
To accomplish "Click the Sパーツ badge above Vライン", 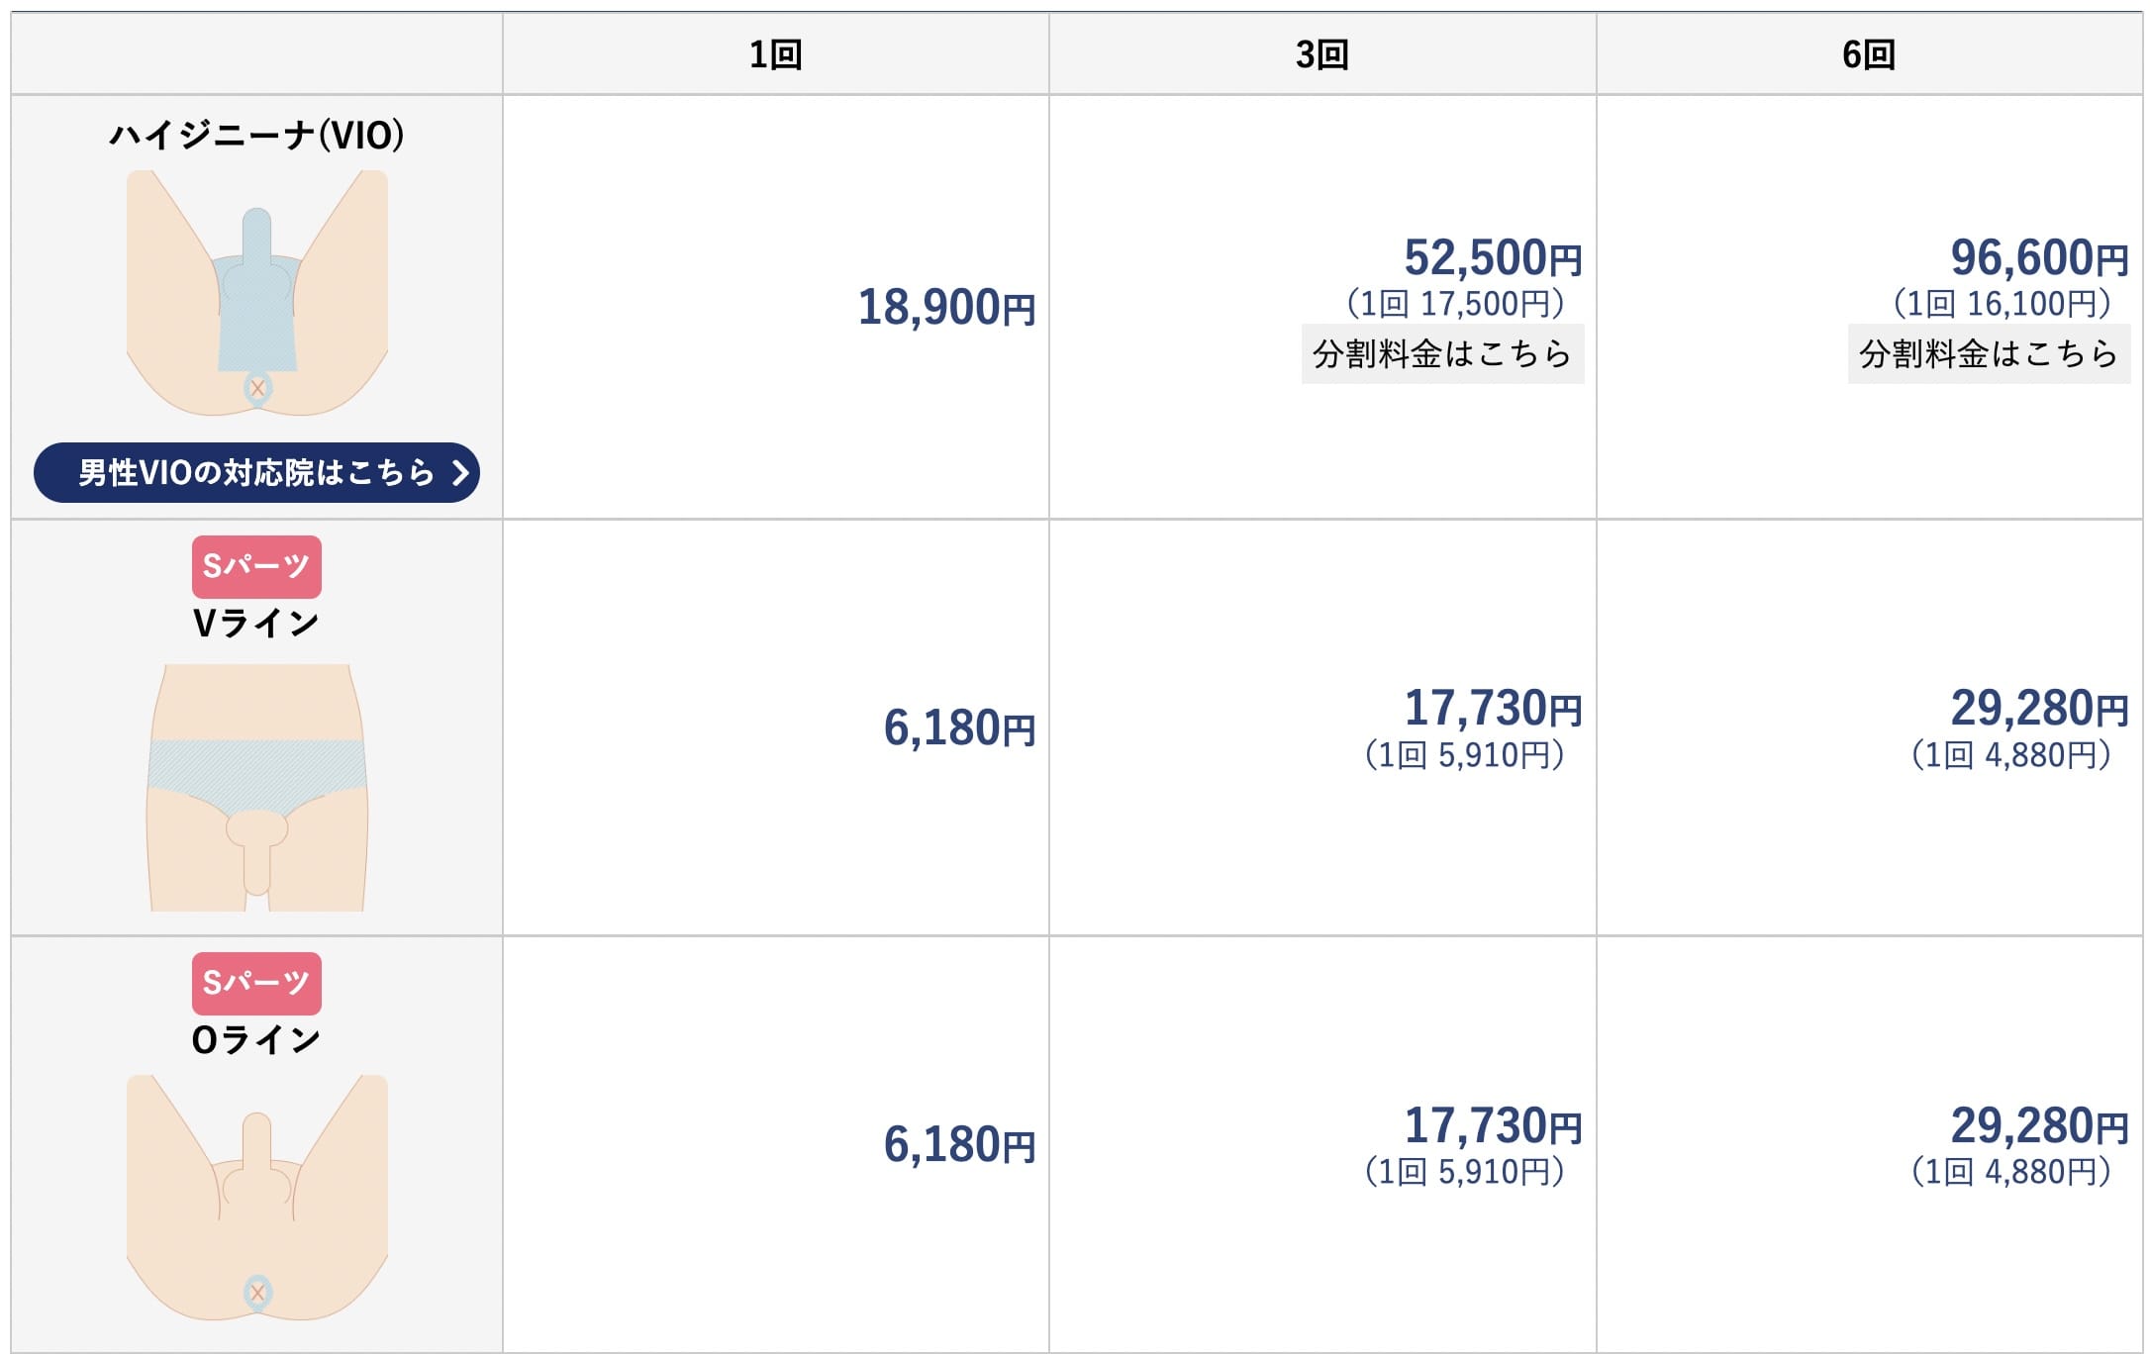I will pos(256,566).
